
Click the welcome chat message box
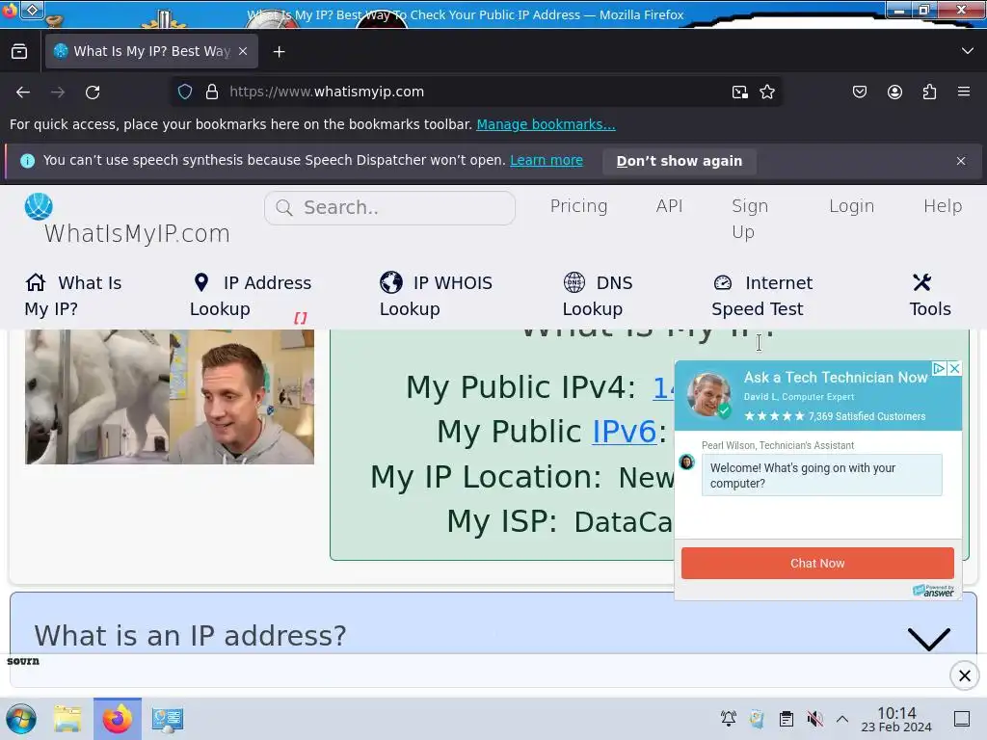[821, 476]
